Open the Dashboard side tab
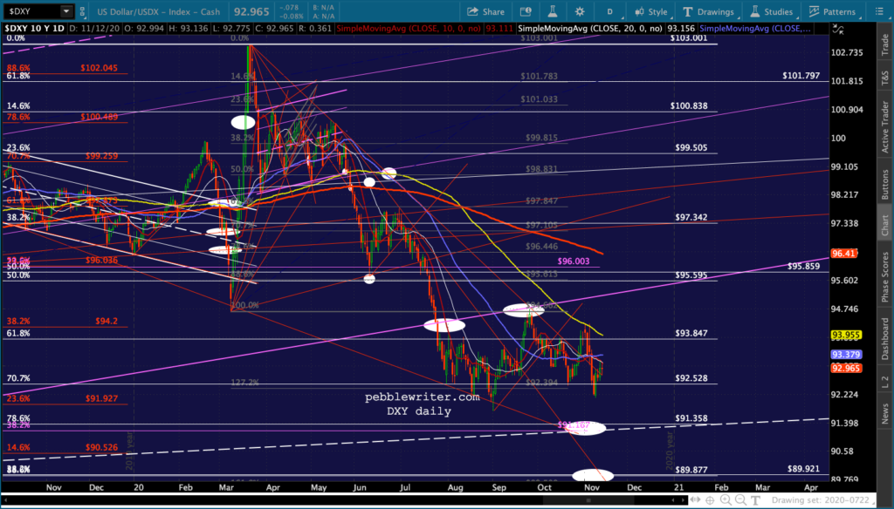Screen dimensions: 894x509 point(885,339)
